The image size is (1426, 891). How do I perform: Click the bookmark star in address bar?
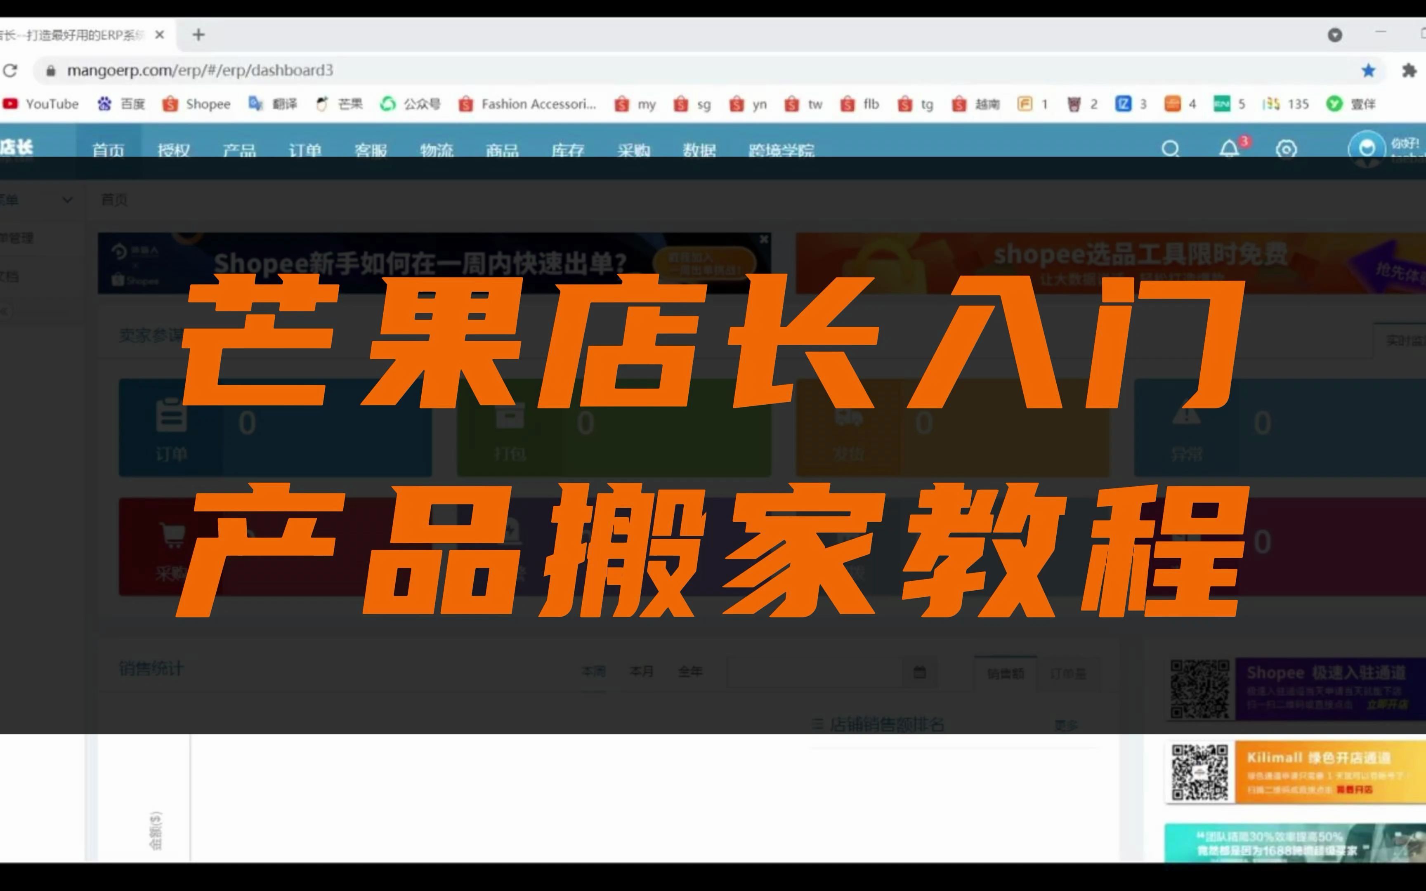[1368, 71]
